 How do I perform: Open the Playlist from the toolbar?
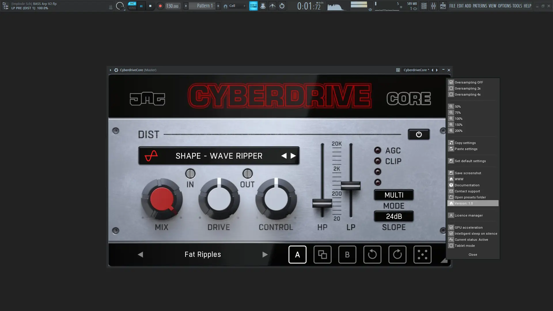(x=424, y=6)
